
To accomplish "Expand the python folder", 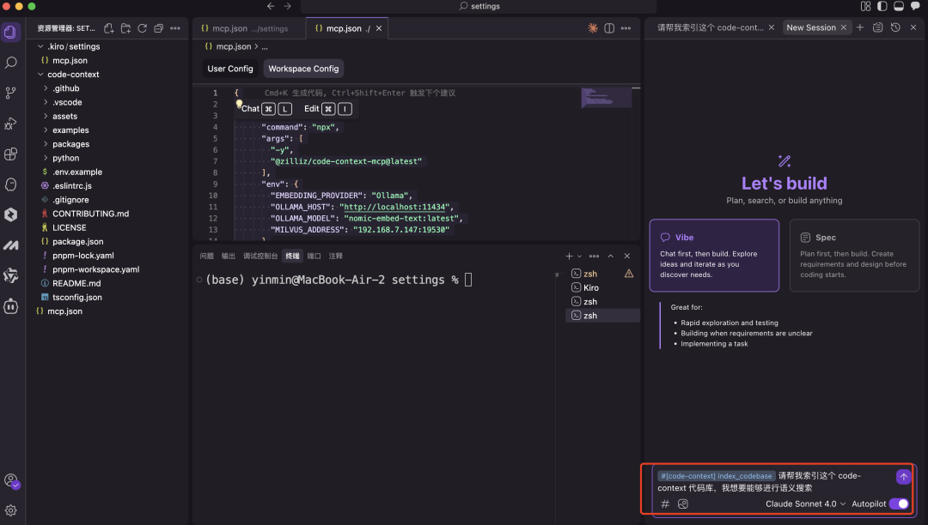I will pyautogui.click(x=46, y=158).
